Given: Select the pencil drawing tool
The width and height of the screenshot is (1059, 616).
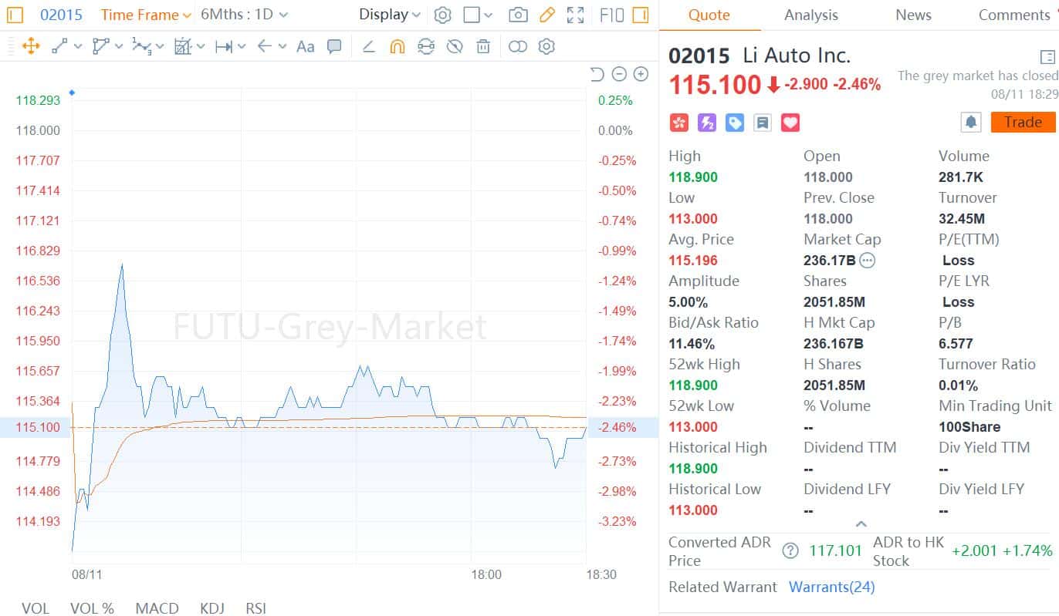Looking at the screenshot, I should [547, 15].
